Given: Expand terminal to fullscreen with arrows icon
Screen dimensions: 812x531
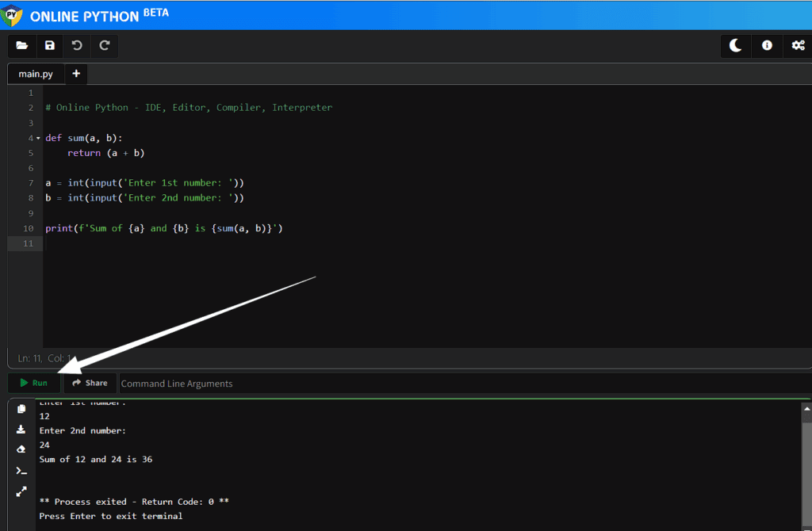Looking at the screenshot, I should 21,491.
